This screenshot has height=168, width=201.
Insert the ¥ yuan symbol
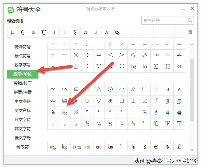133,147
